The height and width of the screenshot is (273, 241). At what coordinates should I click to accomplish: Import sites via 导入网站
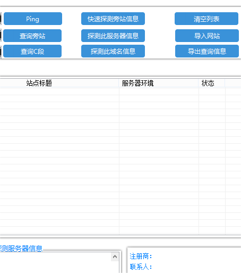pyautogui.click(x=207, y=36)
